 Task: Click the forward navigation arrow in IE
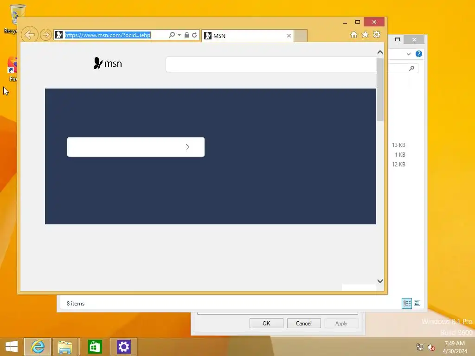pyautogui.click(x=46, y=35)
